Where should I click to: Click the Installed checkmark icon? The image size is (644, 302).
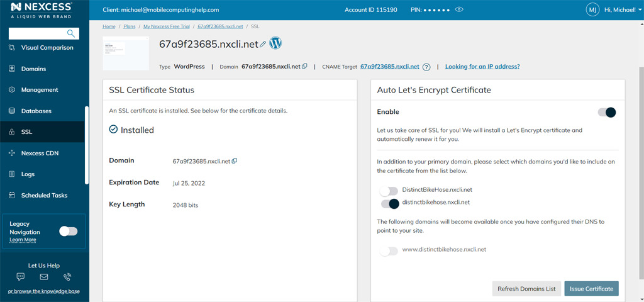point(113,130)
